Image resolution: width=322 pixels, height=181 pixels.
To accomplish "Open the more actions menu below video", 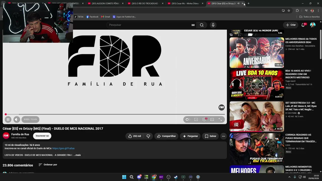I will click(x=223, y=136).
